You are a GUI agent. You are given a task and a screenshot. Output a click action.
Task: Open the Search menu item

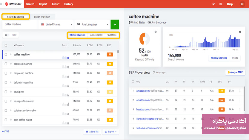[x=30, y=4]
